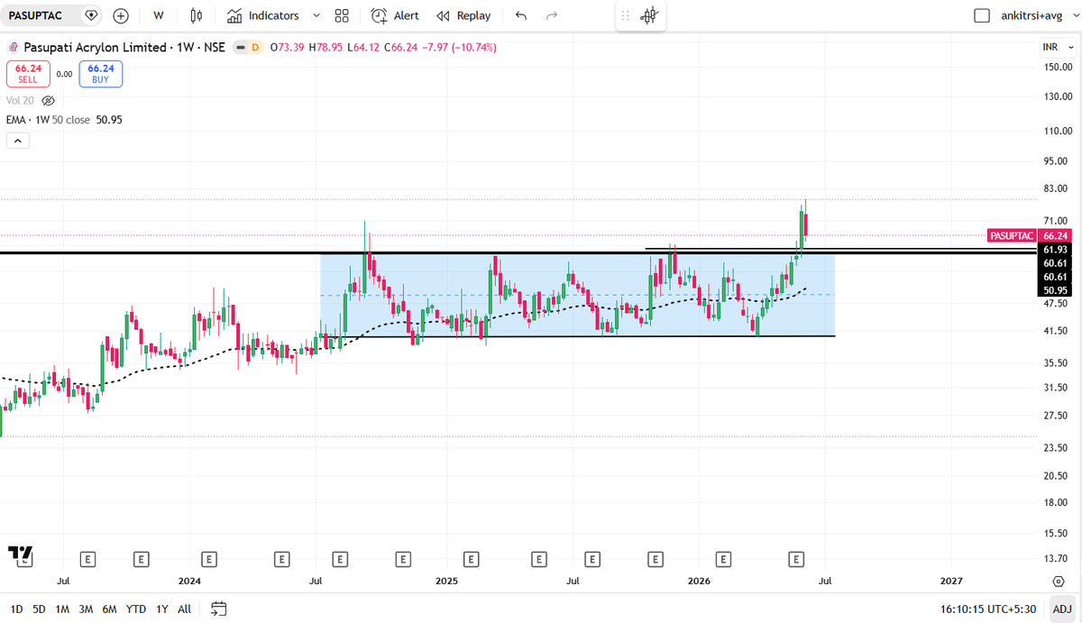
Task: Select the blue consolidation rectangle drawing
Action: pyautogui.click(x=577, y=294)
